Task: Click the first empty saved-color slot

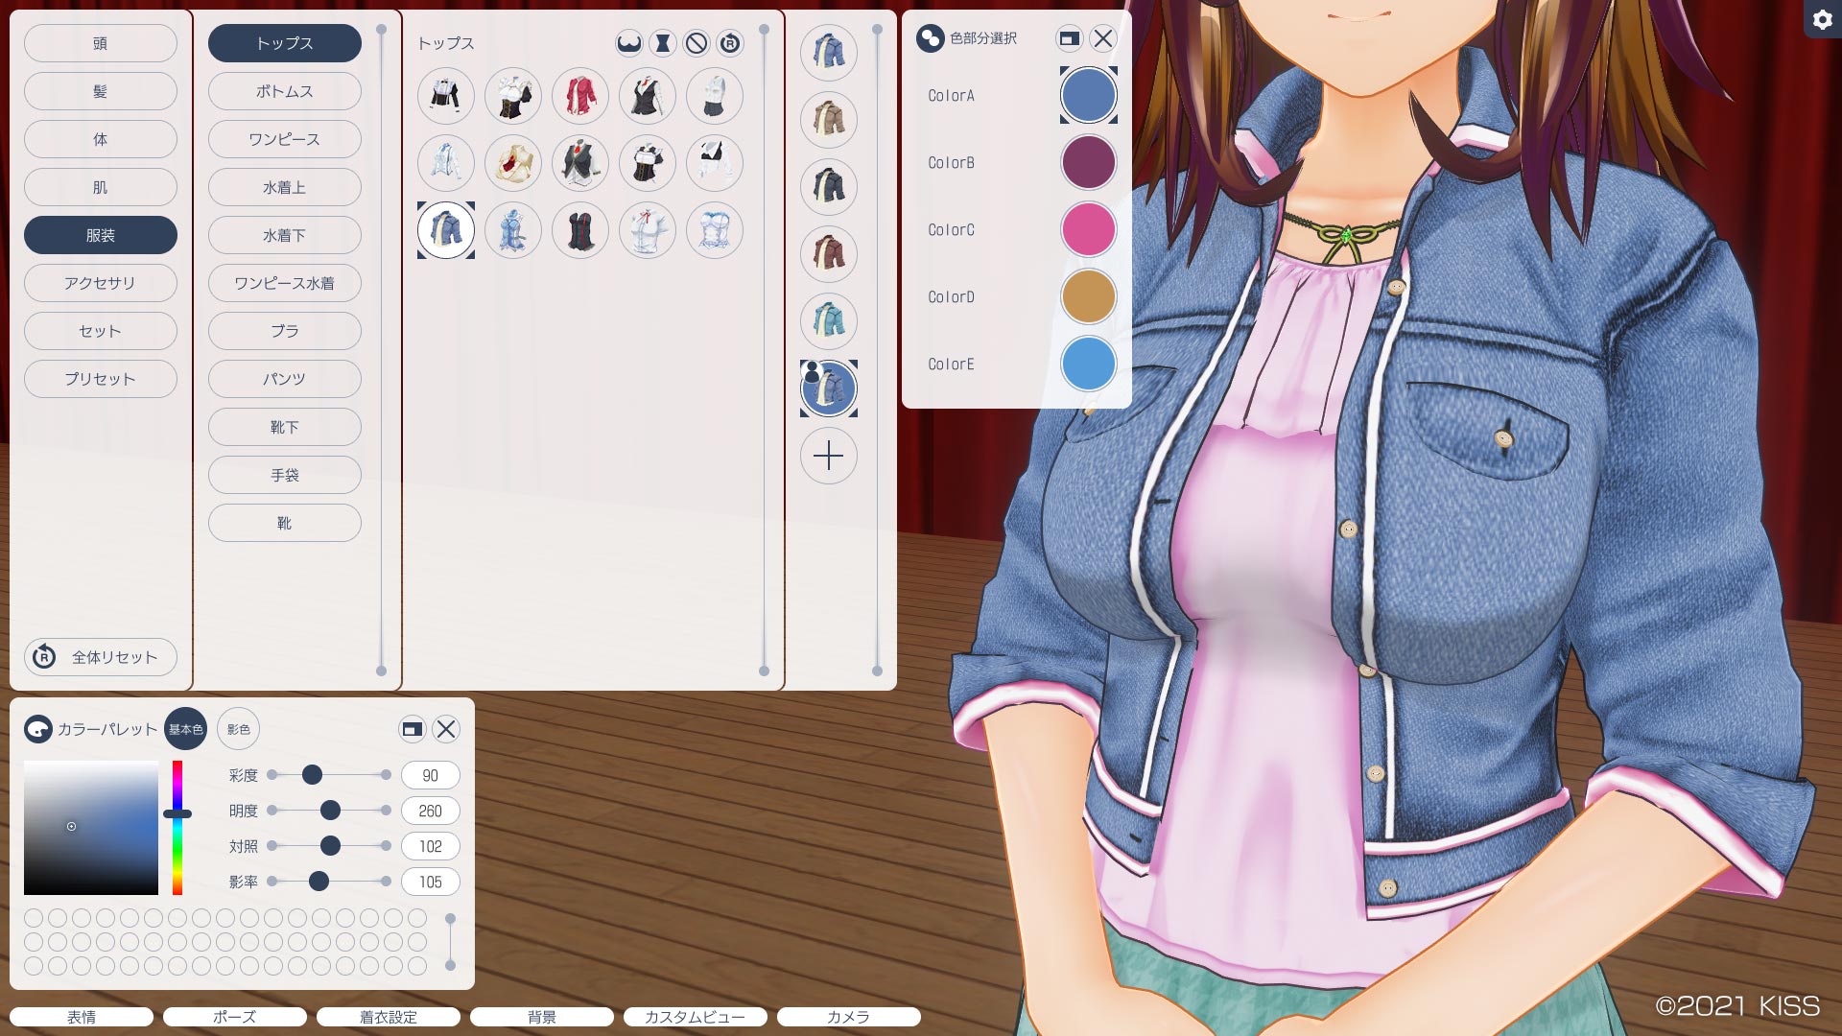Action: click(x=34, y=918)
